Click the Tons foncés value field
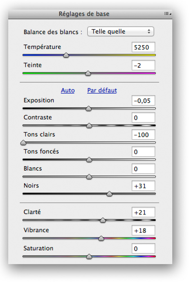Image resolution: width=189 pixels, height=282 pixels. point(143,152)
